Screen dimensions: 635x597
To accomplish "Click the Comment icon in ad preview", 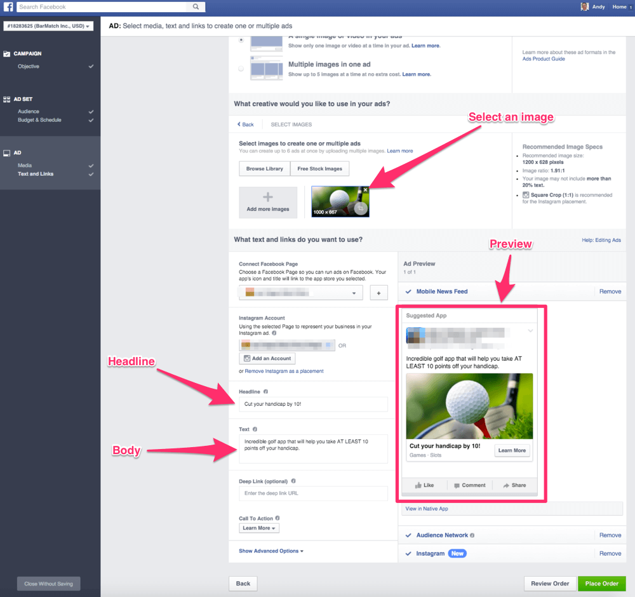I will coord(457,485).
